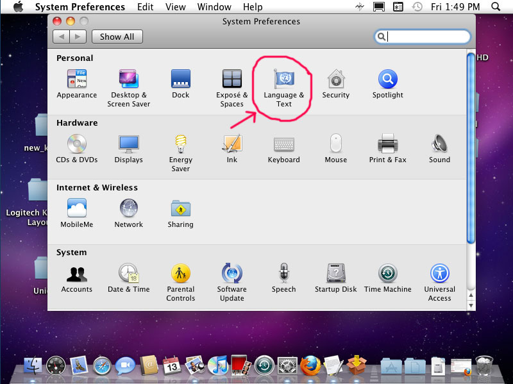The image size is (513, 384).
Task: Open Print & Fax preferences
Action: pyautogui.click(x=388, y=149)
